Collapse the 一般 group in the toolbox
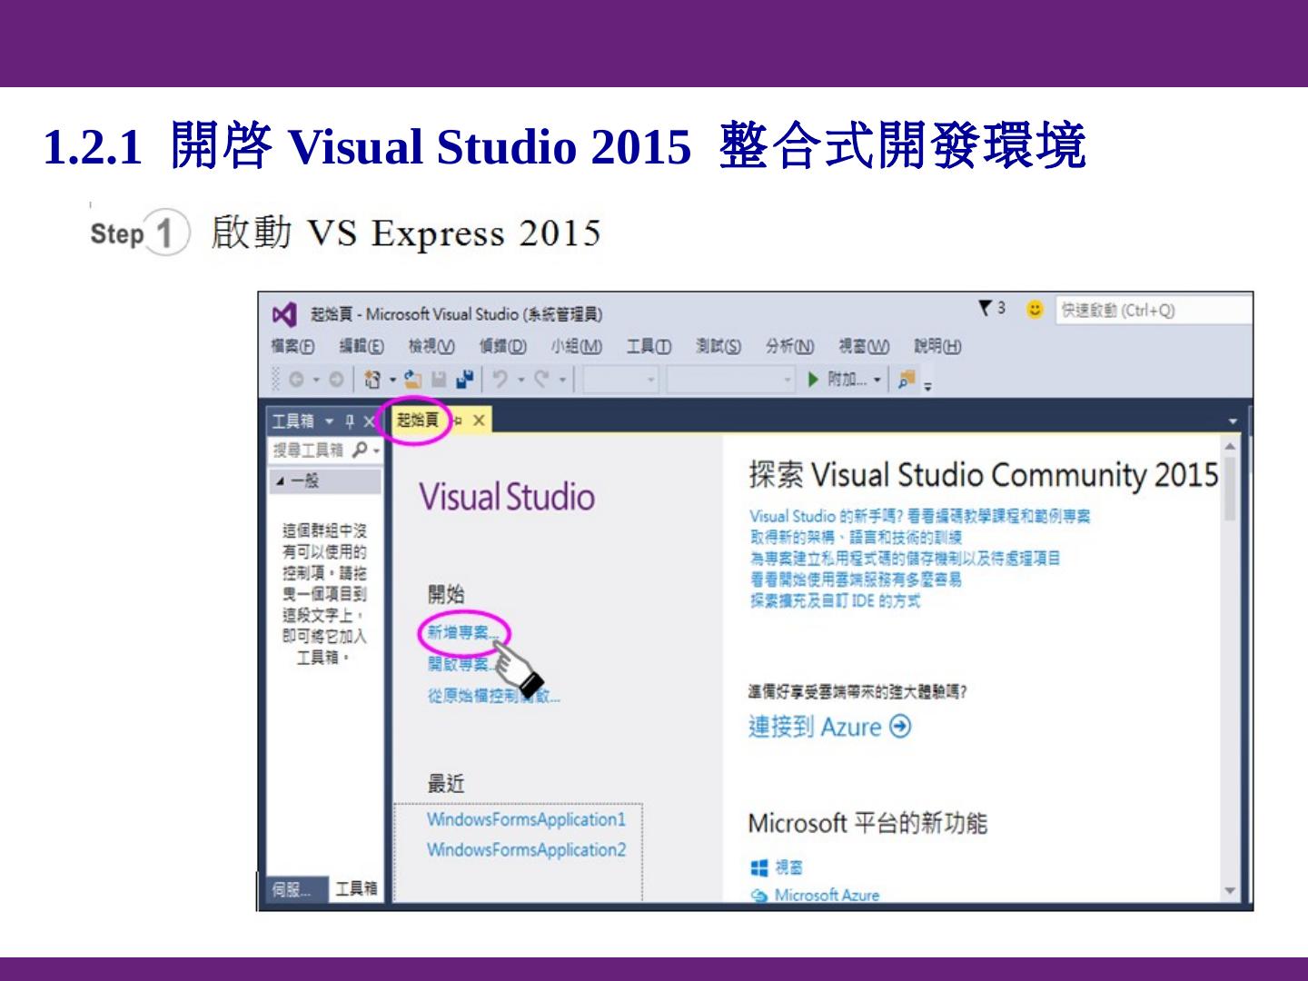The height and width of the screenshot is (981, 1308). [x=280, y=481]
